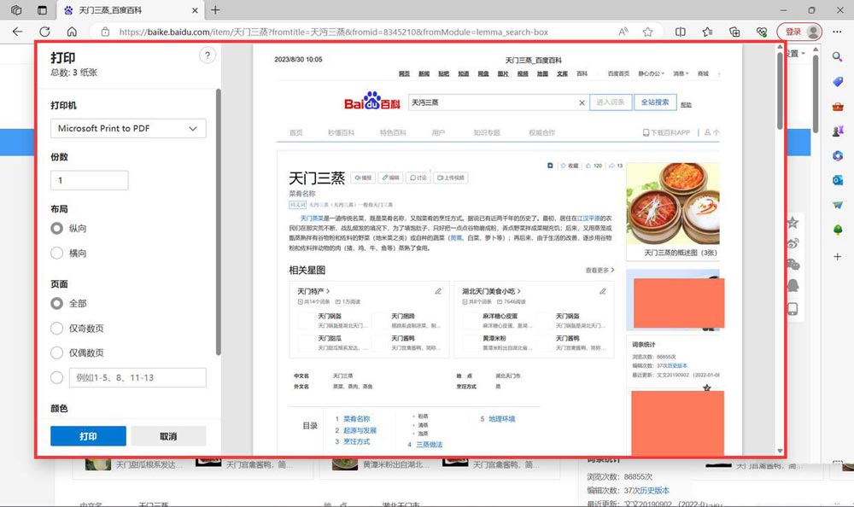This screenshot has height=507, width=854.
Task: Add this page to favorites star
Action: pyautogui.click(x=647, y=32)
